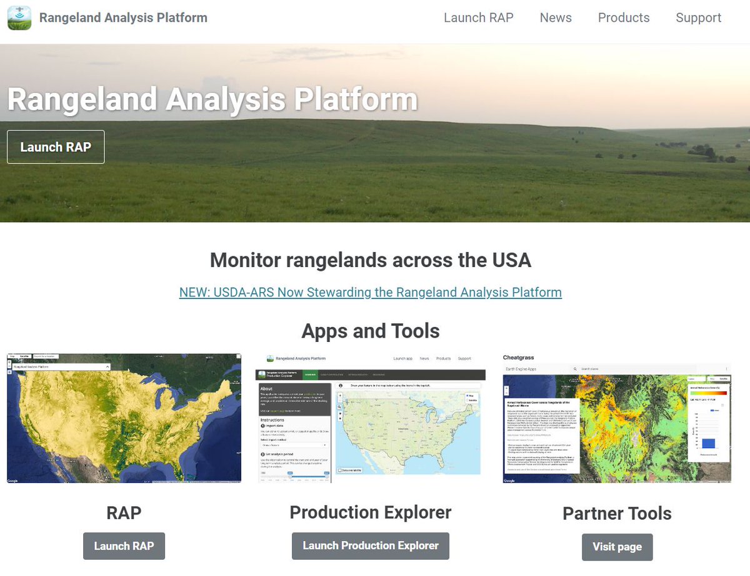Click the Search for a location field
Image resolution: width=750 pixels, height=576 pixels.
click(x=45, y=356)
